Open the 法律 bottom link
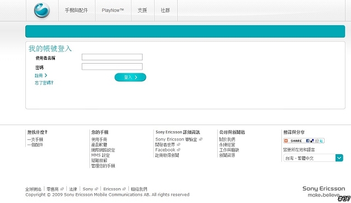Viewport: 351px width, 203px height. tap(73, 189)
